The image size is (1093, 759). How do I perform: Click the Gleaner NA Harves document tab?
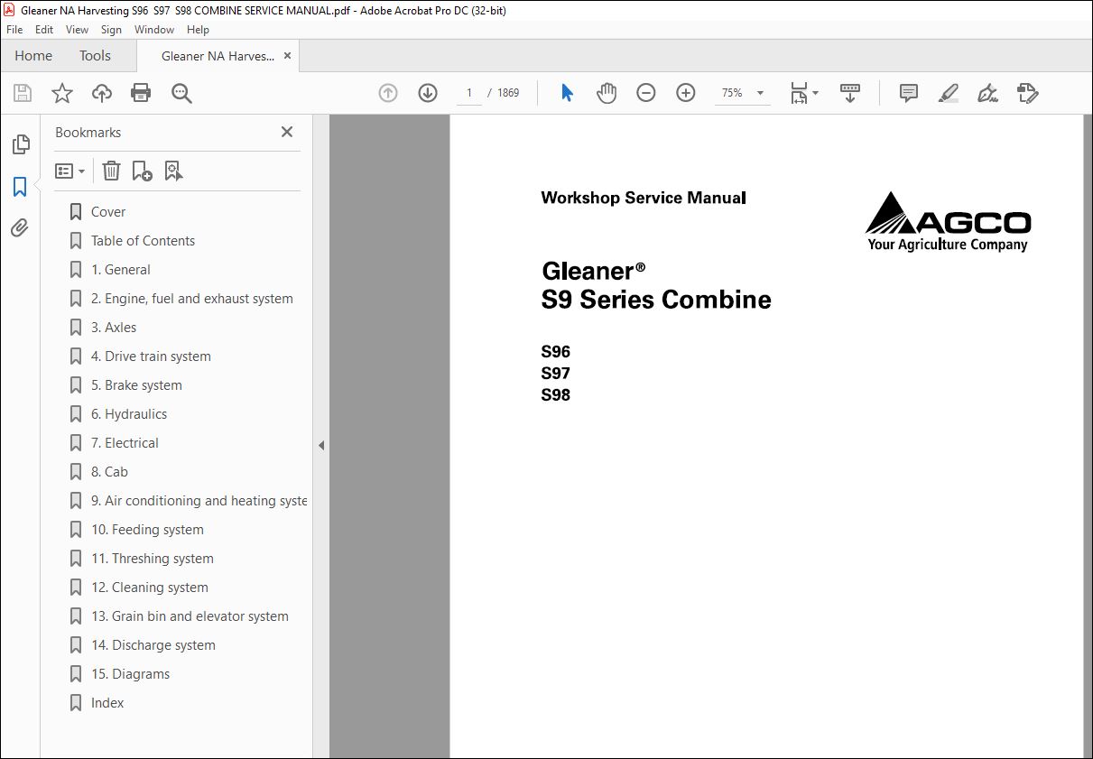pos(217,56)
